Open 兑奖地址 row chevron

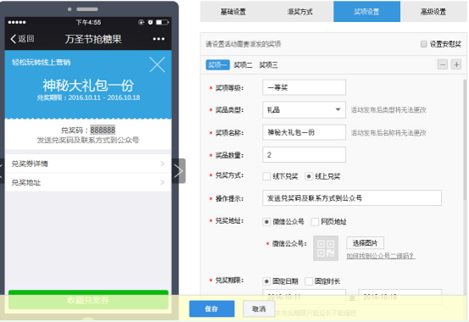tap(163, 182)
